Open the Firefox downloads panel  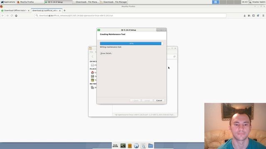coord(245,16)
